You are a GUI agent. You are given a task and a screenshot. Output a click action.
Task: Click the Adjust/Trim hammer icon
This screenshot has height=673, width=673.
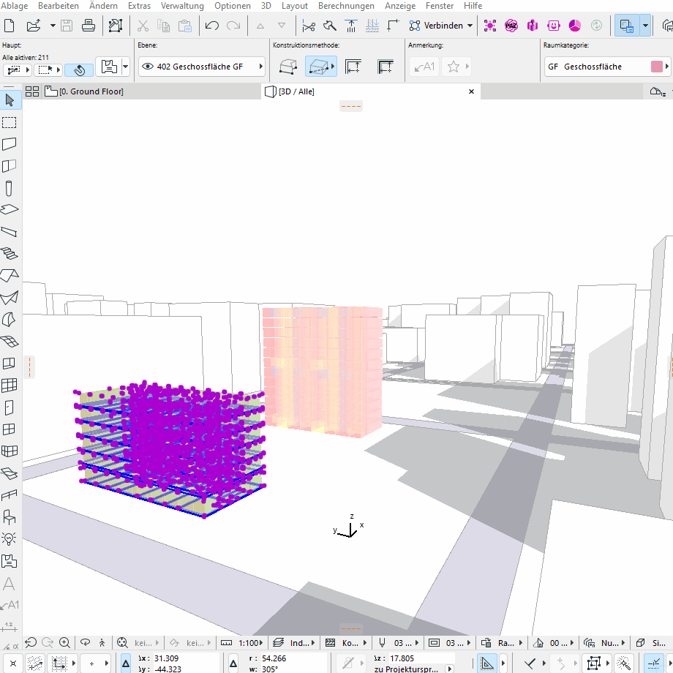click(x=330, y=26)
